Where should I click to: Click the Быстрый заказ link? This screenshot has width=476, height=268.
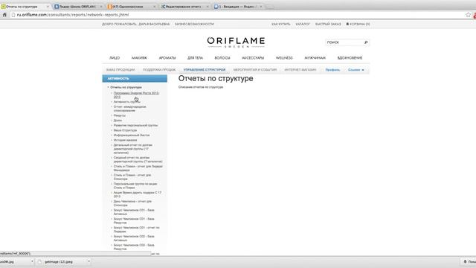click(328, 24)
